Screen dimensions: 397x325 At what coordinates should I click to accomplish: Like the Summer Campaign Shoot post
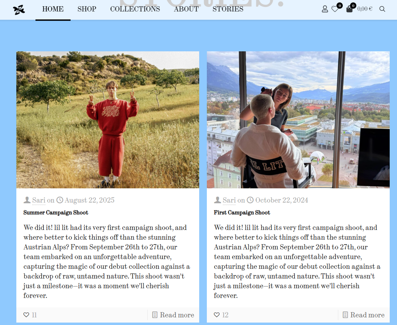point(26,315)
